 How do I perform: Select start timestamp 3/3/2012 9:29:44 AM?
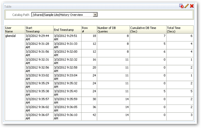(x=39, y=37)
